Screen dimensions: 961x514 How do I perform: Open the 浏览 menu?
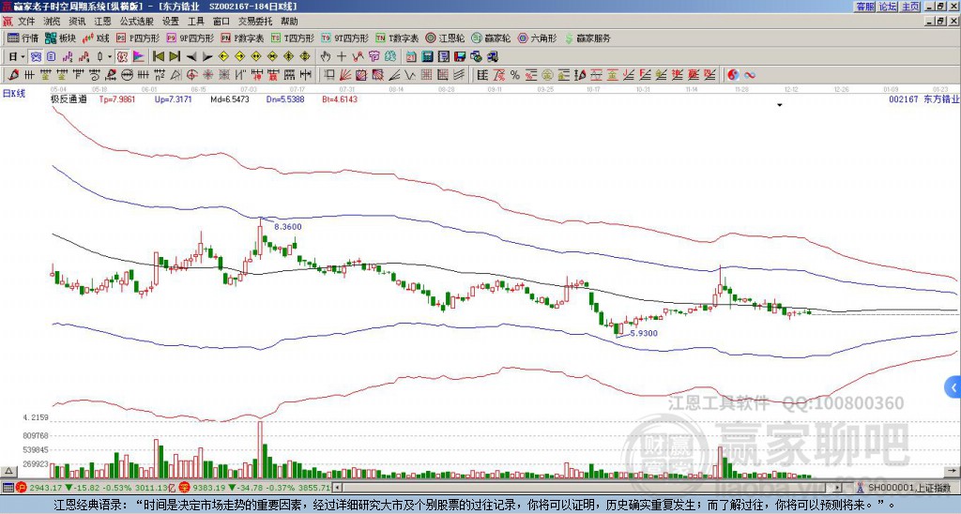coord(52,22)
